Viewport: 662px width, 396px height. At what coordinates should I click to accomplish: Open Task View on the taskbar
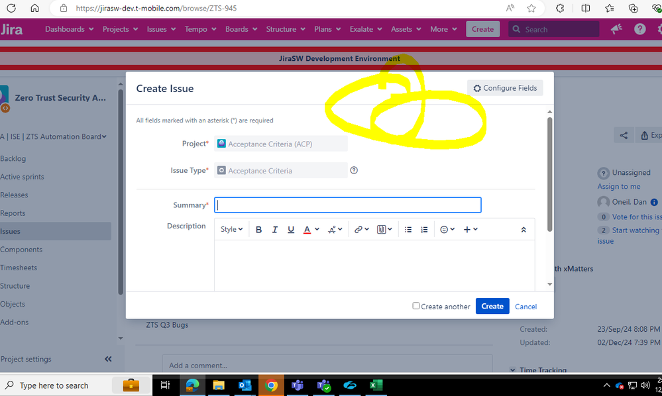coord(166,385)
